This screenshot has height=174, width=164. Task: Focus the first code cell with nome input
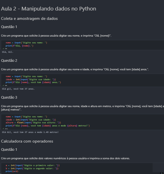point(82,45)
